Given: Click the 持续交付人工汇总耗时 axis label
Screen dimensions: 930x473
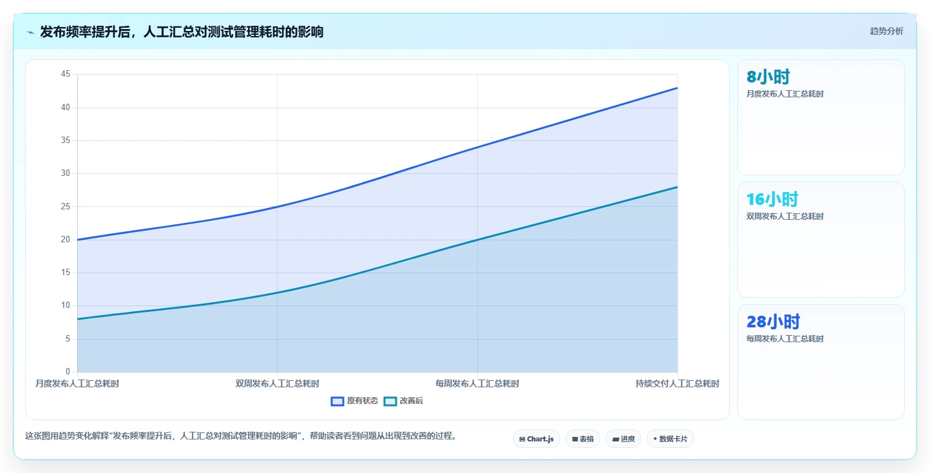Looking at the screenshot, I should point(678,383).
